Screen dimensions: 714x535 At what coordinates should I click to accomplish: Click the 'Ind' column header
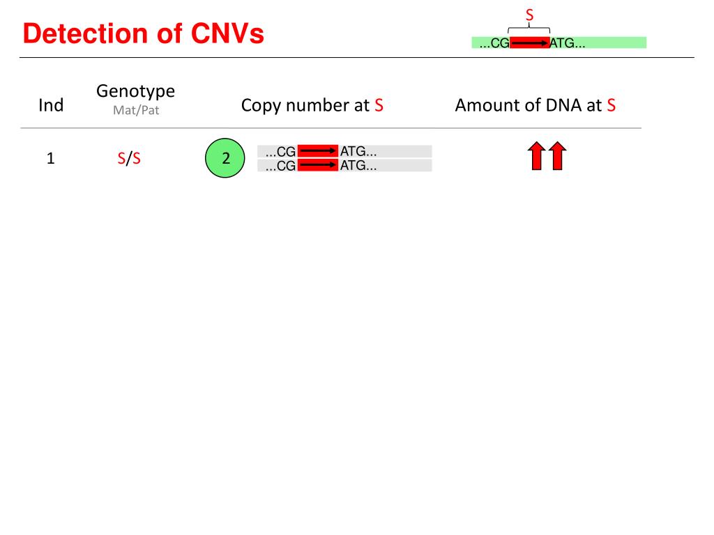click(x=51, y=105)
